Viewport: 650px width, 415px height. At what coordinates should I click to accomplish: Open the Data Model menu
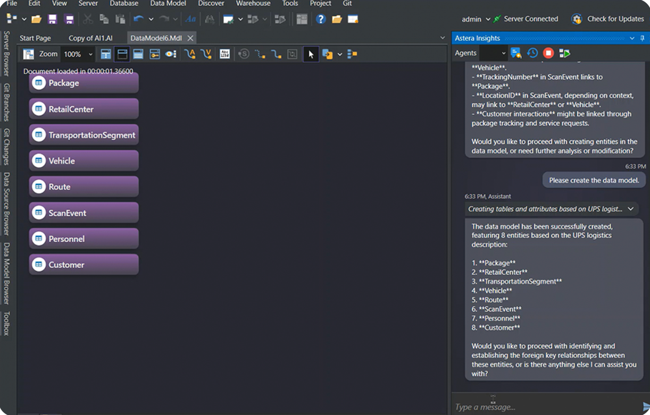(x=168, y=3)
